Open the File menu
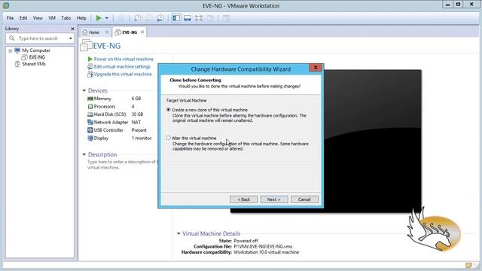 tap(10, 18)
